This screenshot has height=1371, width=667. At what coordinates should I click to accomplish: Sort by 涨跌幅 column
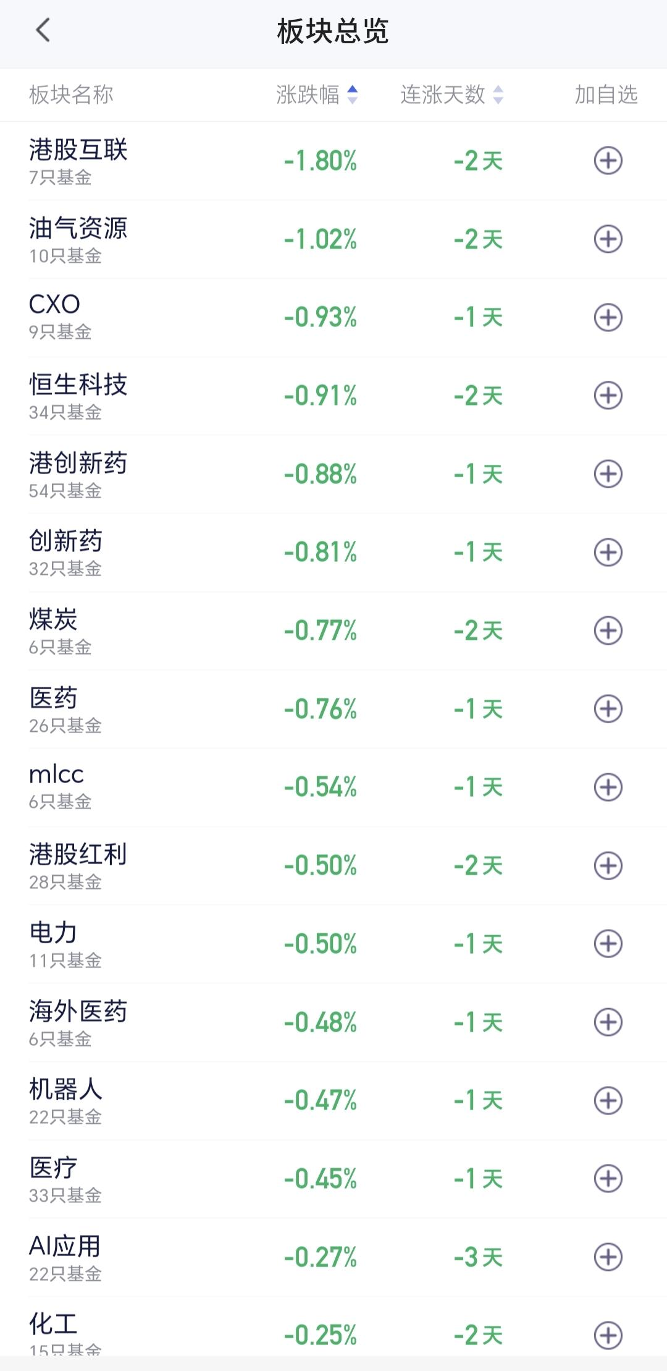click(317, 95)
